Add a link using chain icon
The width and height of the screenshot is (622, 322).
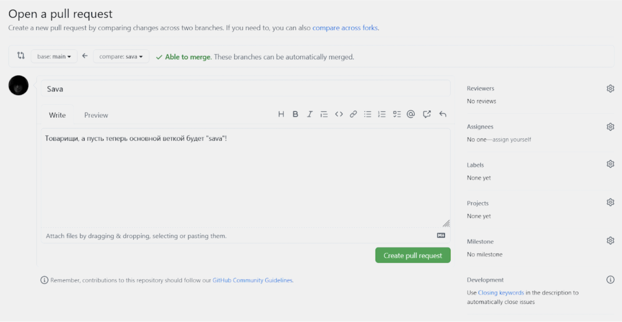[x=353, y=114]
